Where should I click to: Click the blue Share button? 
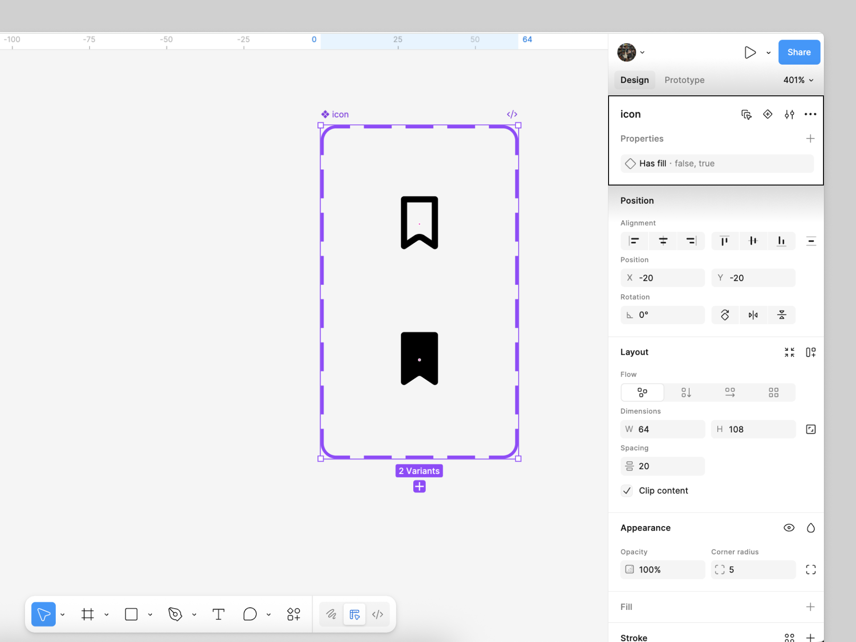tap(798, 52)
